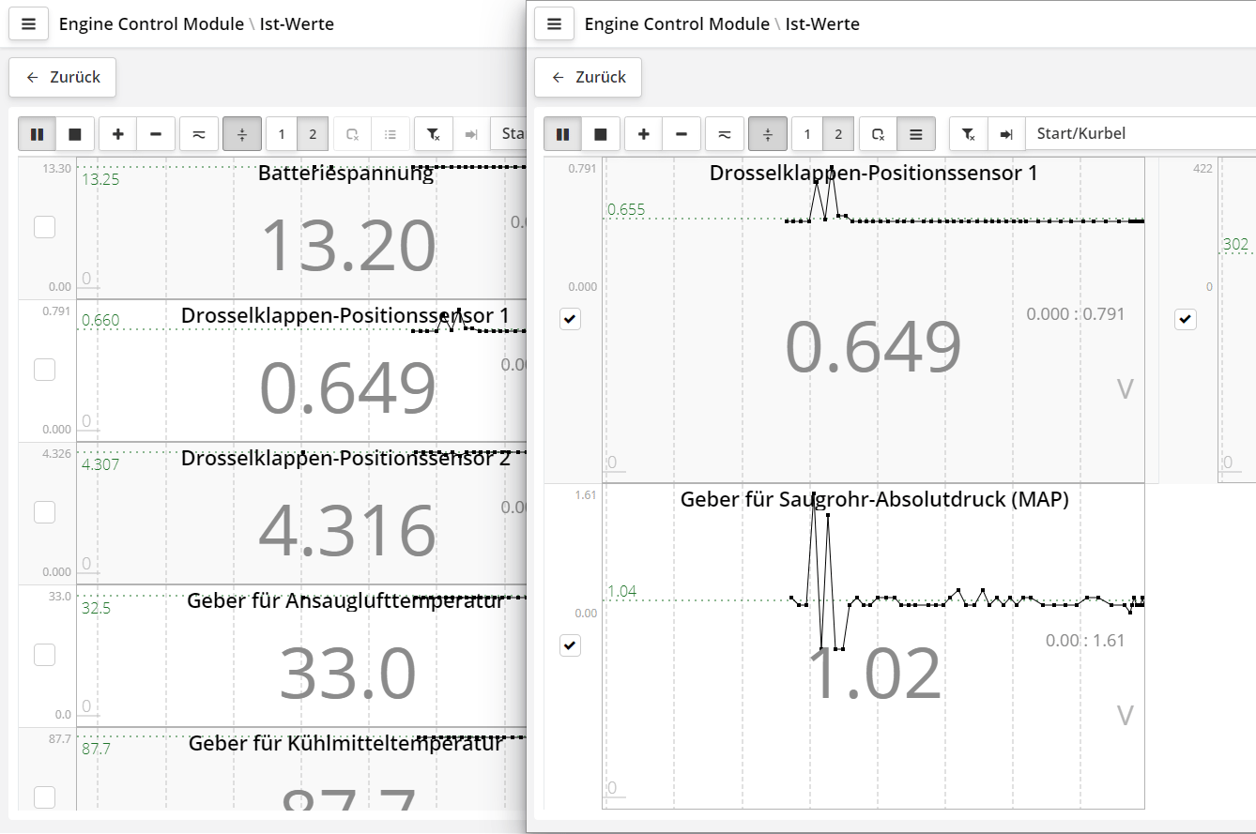Clear the filter with the filter-x icon
The height and width of the screenshot is (834, 1256).
[x=968, y=133]
